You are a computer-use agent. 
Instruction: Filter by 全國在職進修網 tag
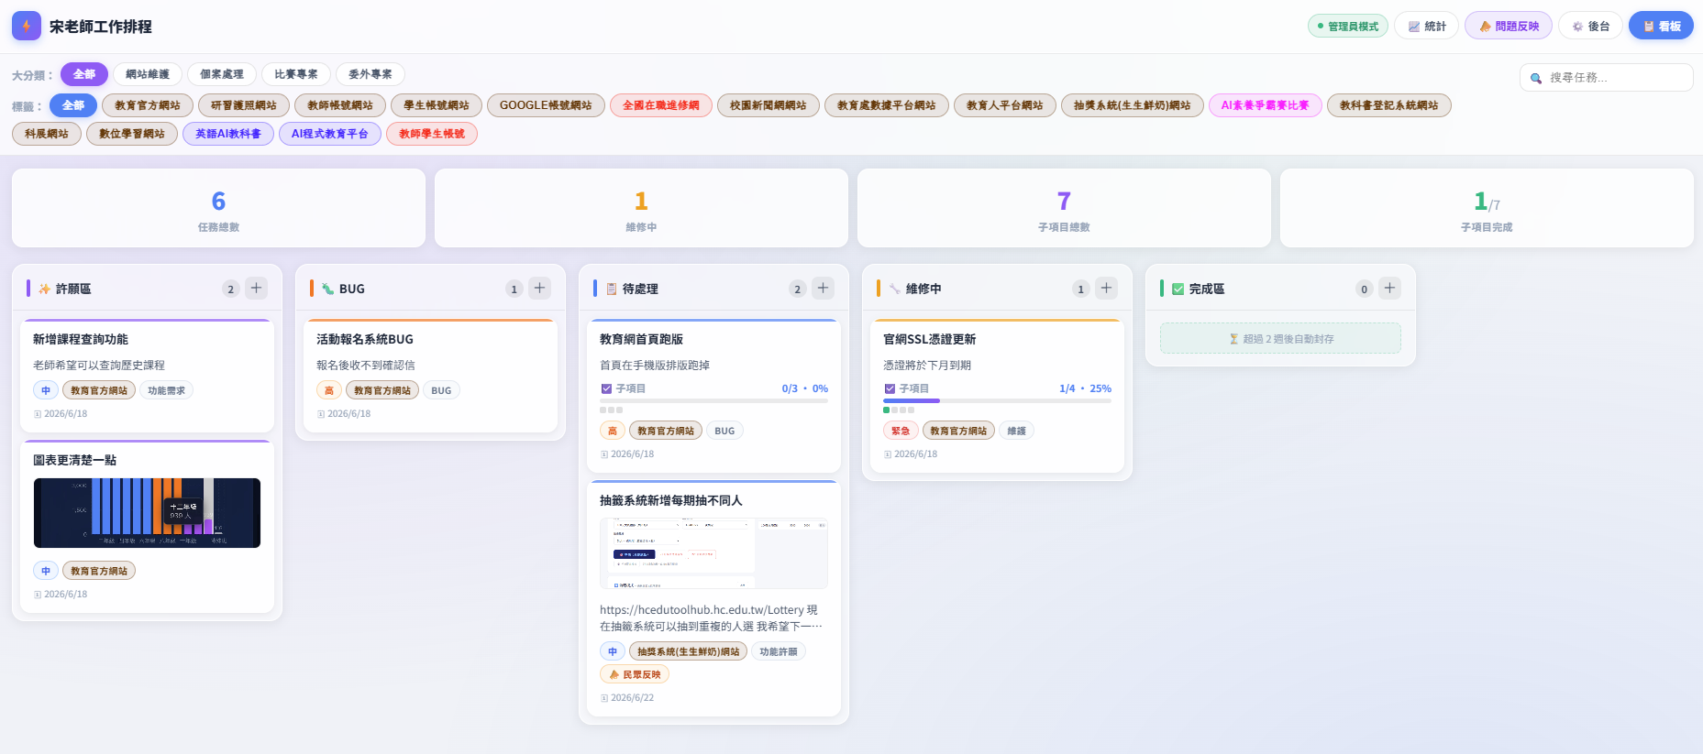(661, 105)
